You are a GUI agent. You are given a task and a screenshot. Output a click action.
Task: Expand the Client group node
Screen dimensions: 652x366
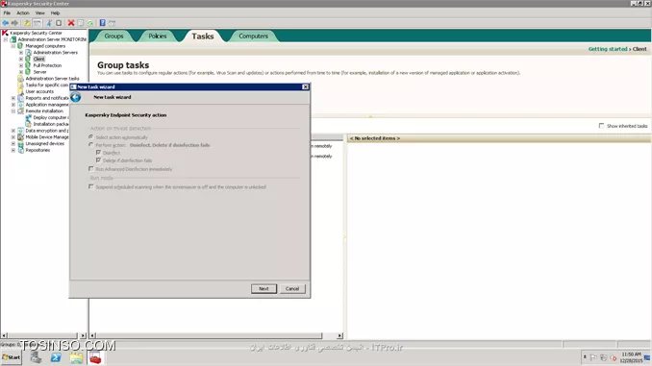(x=21, y=59)
